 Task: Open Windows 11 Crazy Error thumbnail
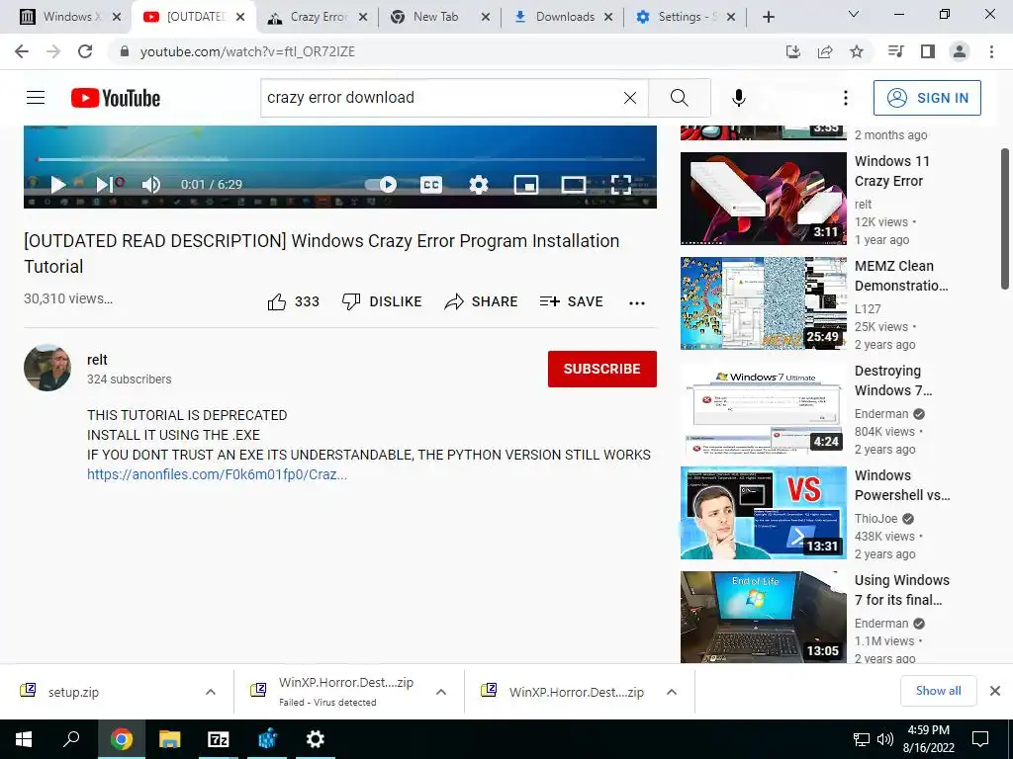tap(763, 199)
